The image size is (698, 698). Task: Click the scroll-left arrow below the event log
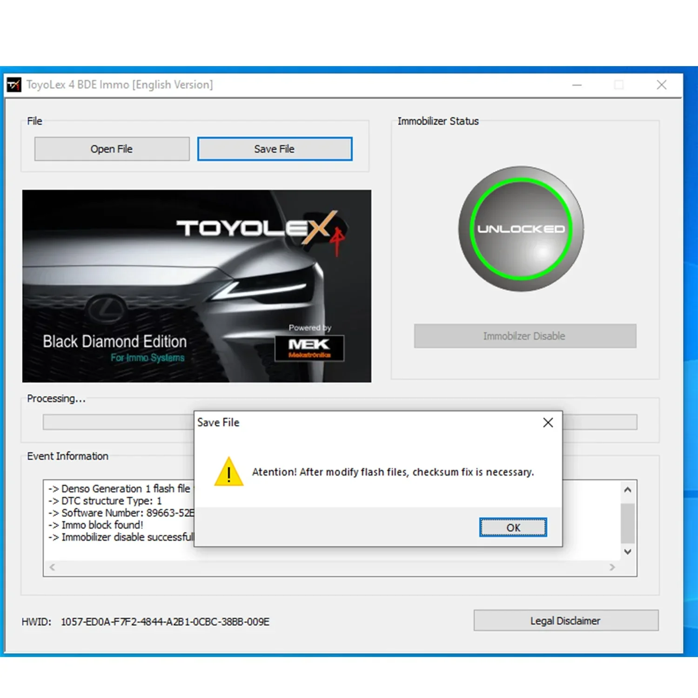(x=52, y=567)
